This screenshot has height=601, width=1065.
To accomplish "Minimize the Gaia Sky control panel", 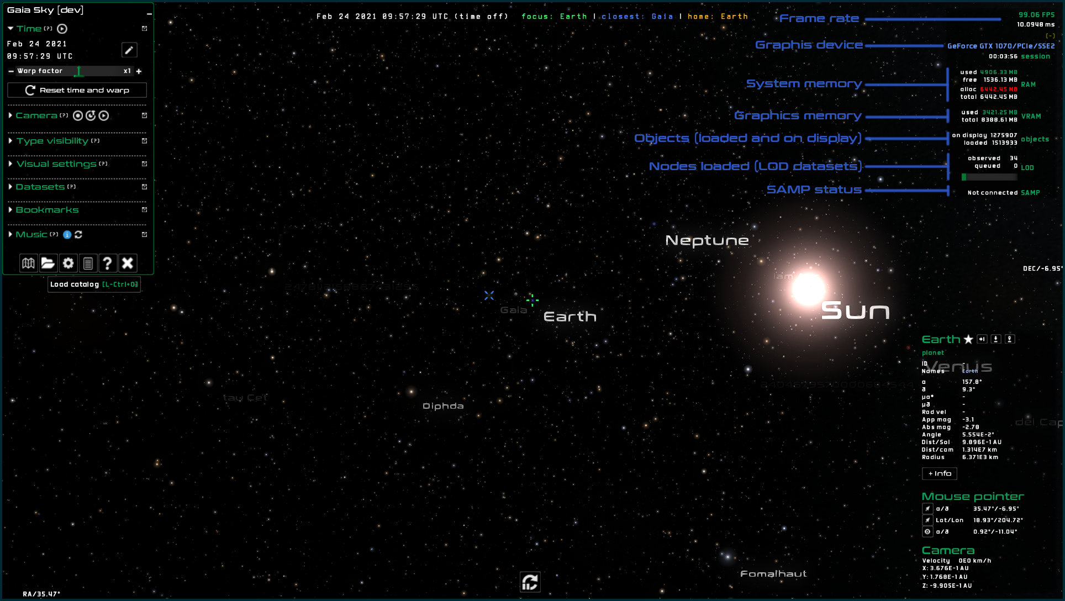I will 149,13.
